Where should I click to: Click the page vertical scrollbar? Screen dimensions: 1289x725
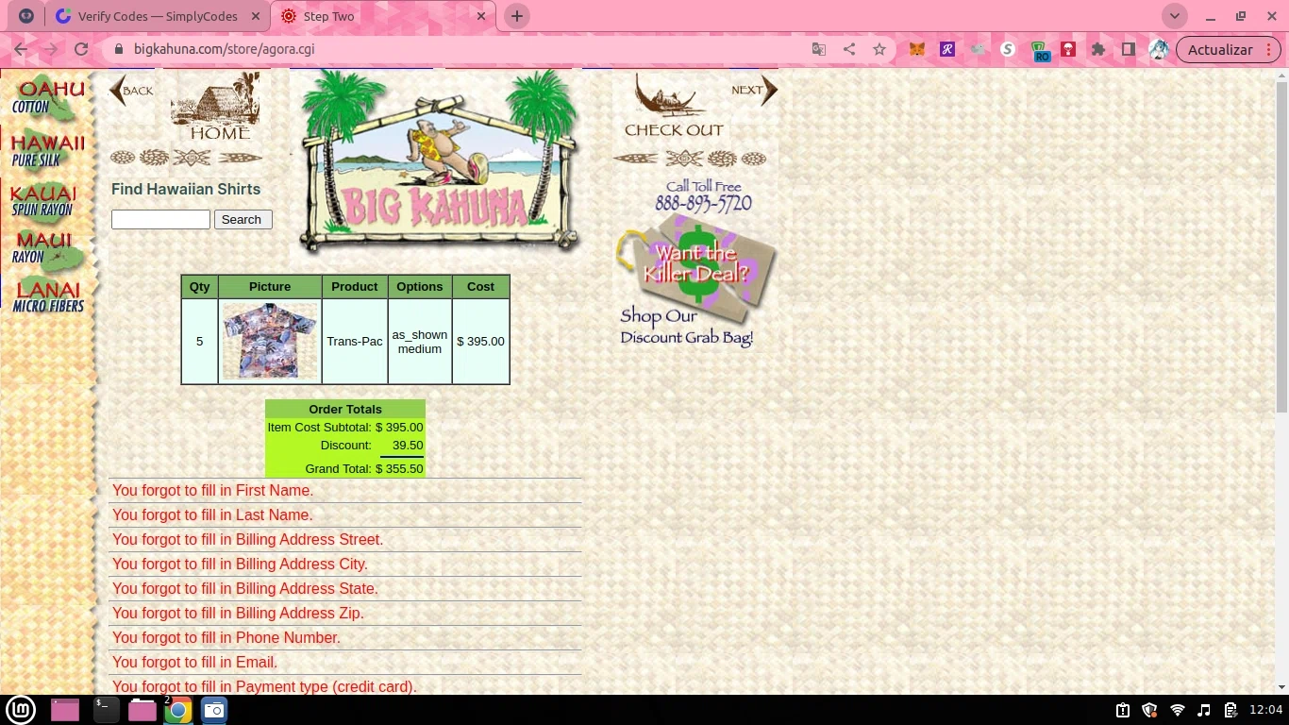[x=1281, y=245]
